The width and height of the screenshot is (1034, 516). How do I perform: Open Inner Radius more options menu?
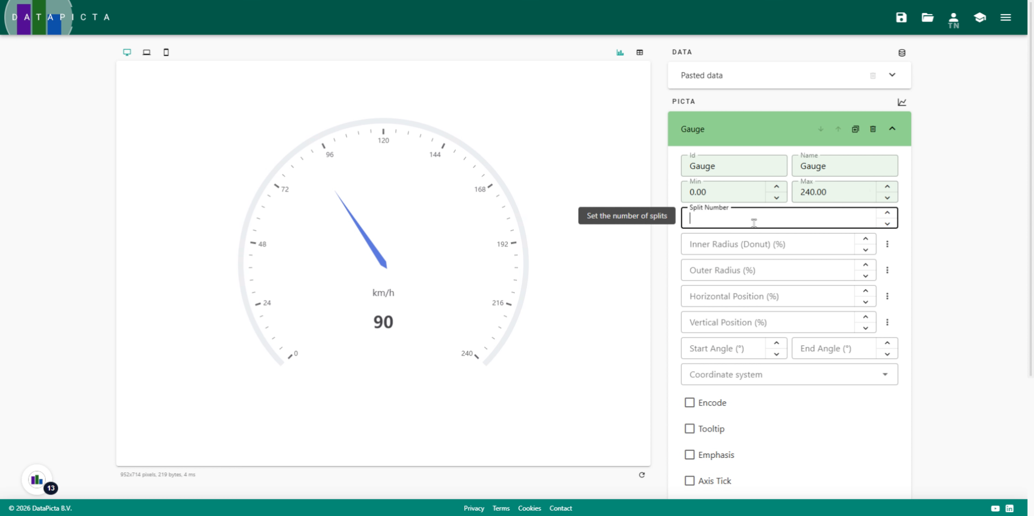[x=887, y=244]
